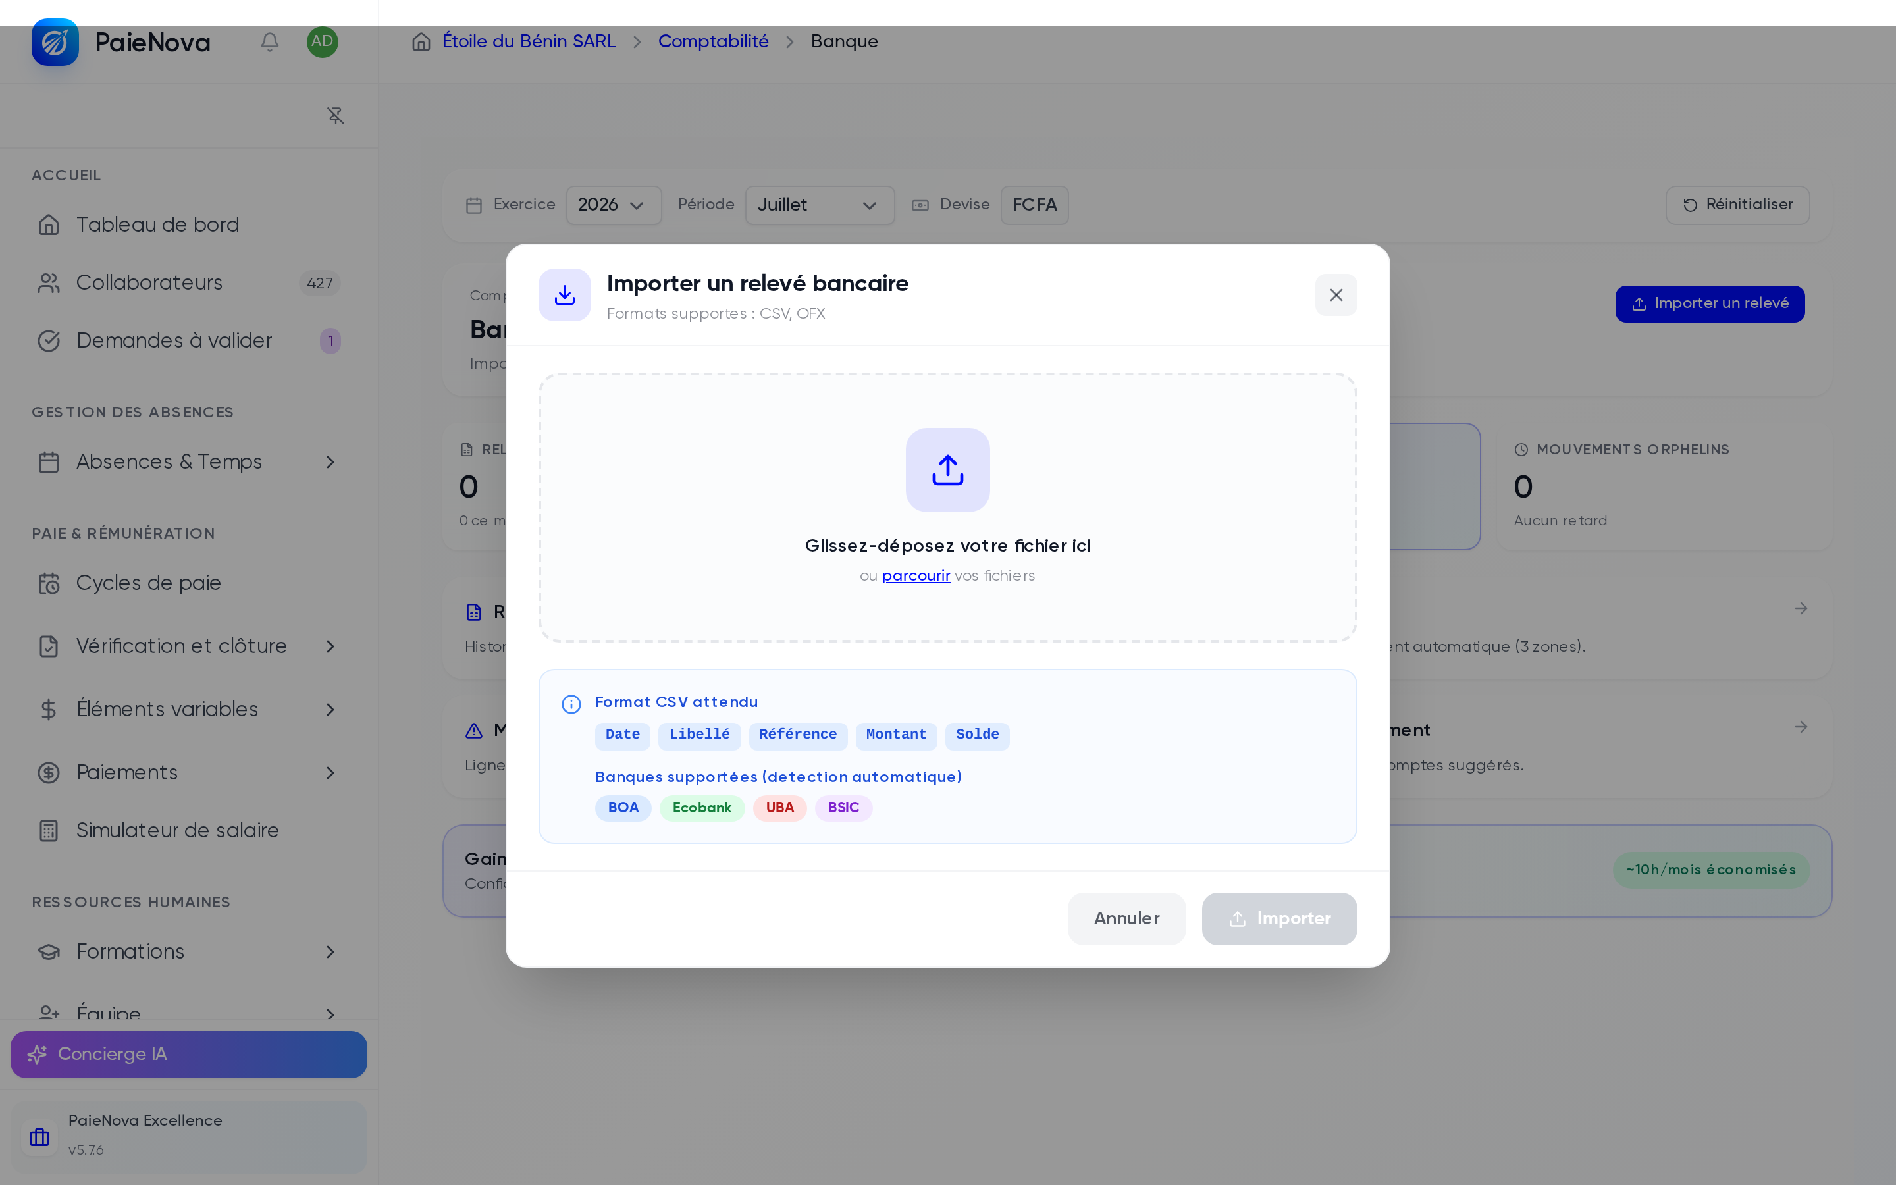Viewport: 1896px width, 1185px height.
Task: Click the Montant CSV column tag
Action: [895, 735]
